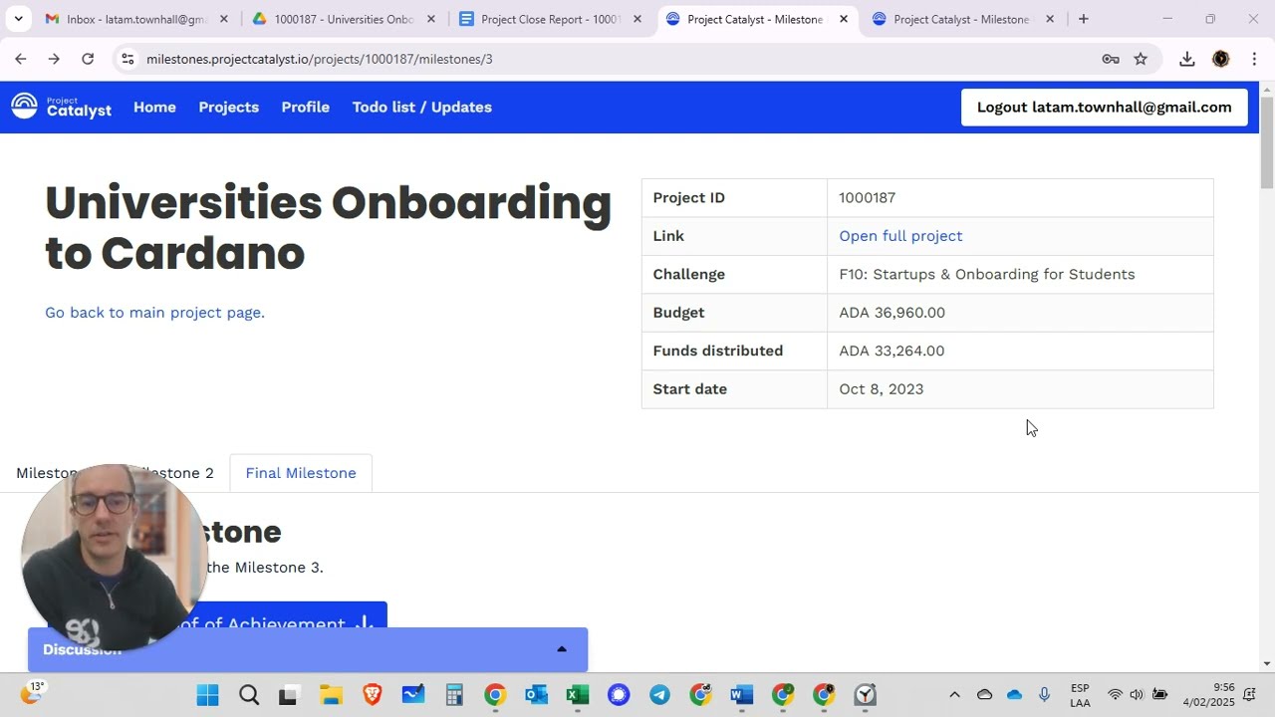
Task: Click the OneDrive cloud tray icon
Action: click(x=1014, y=694)
